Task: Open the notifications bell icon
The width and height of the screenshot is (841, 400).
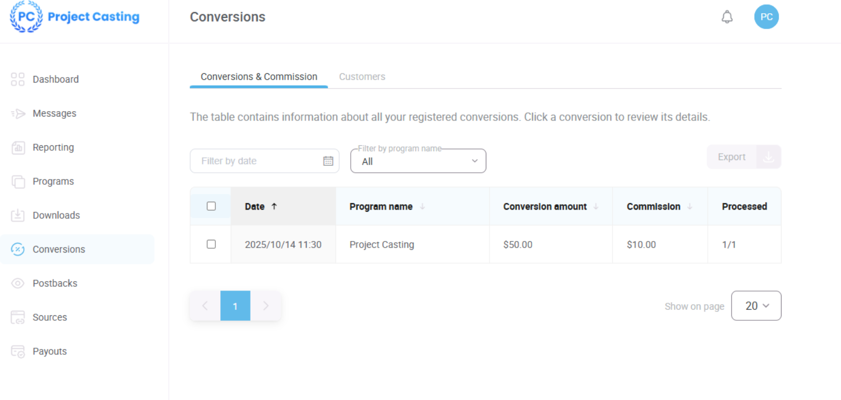Action: 727,17
